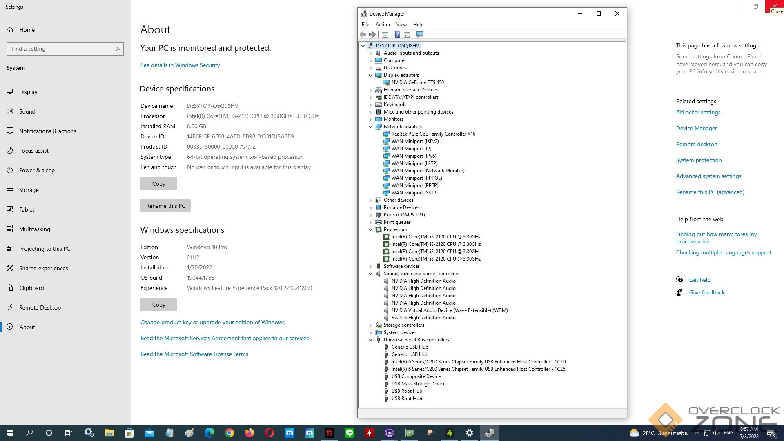This screenshot has width=784, height=441.
Task: Copy the Windows specifications
Action: (158, 305)
